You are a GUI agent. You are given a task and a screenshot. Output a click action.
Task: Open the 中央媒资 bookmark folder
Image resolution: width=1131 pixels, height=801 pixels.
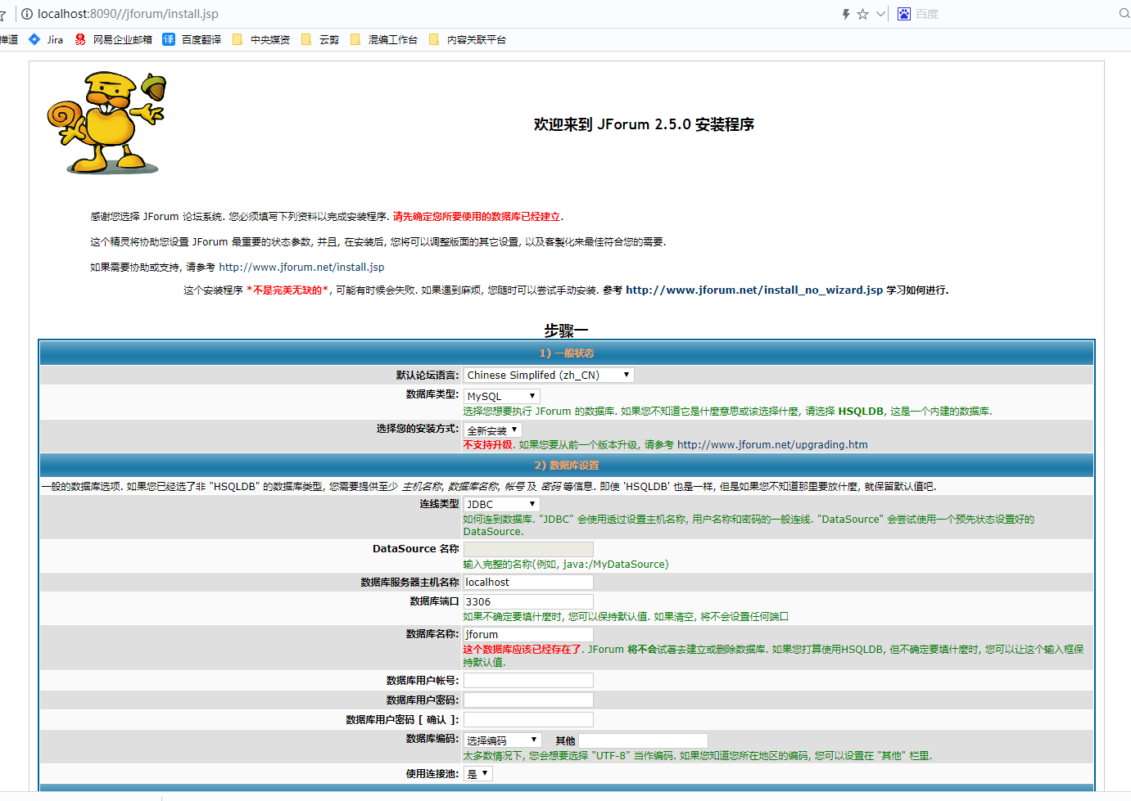point(260,39)
